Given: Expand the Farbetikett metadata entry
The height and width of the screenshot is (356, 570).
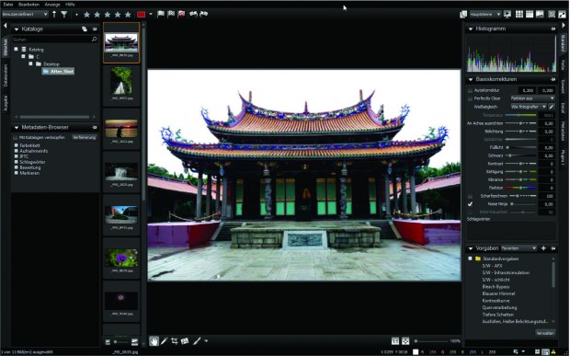Looking at the screenshot, I should [x=16, y=145].
